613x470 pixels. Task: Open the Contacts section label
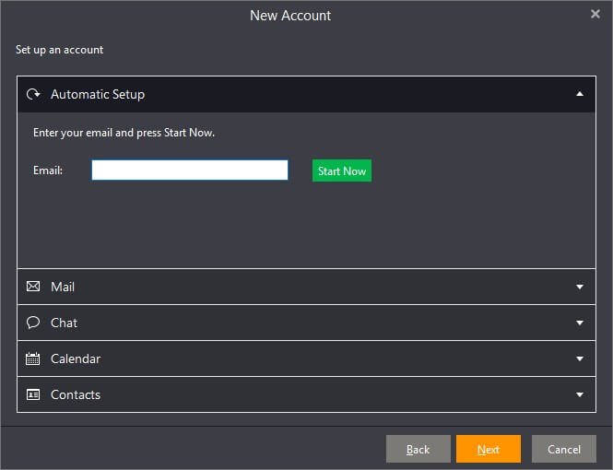tap(76, 394)
